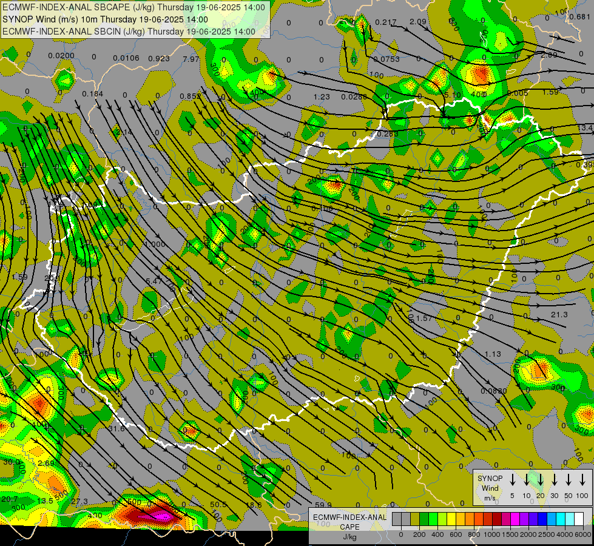Click the ECMWF-INDEX-ANAL legend title
The image size is (594, 546).
tap(349, 517)
